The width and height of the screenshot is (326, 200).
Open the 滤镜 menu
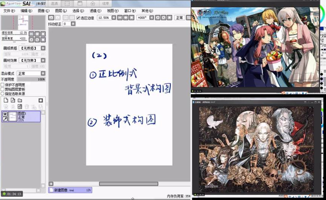coord(95,11)
